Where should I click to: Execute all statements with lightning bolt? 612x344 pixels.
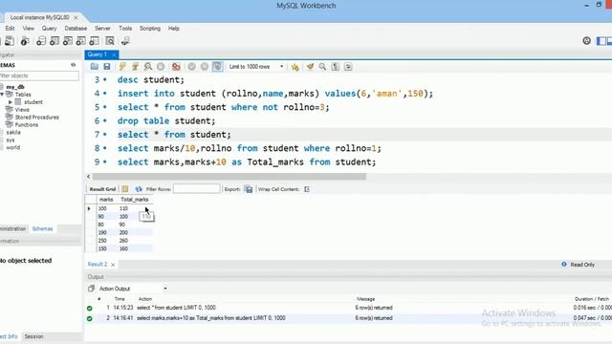point(122,67)
